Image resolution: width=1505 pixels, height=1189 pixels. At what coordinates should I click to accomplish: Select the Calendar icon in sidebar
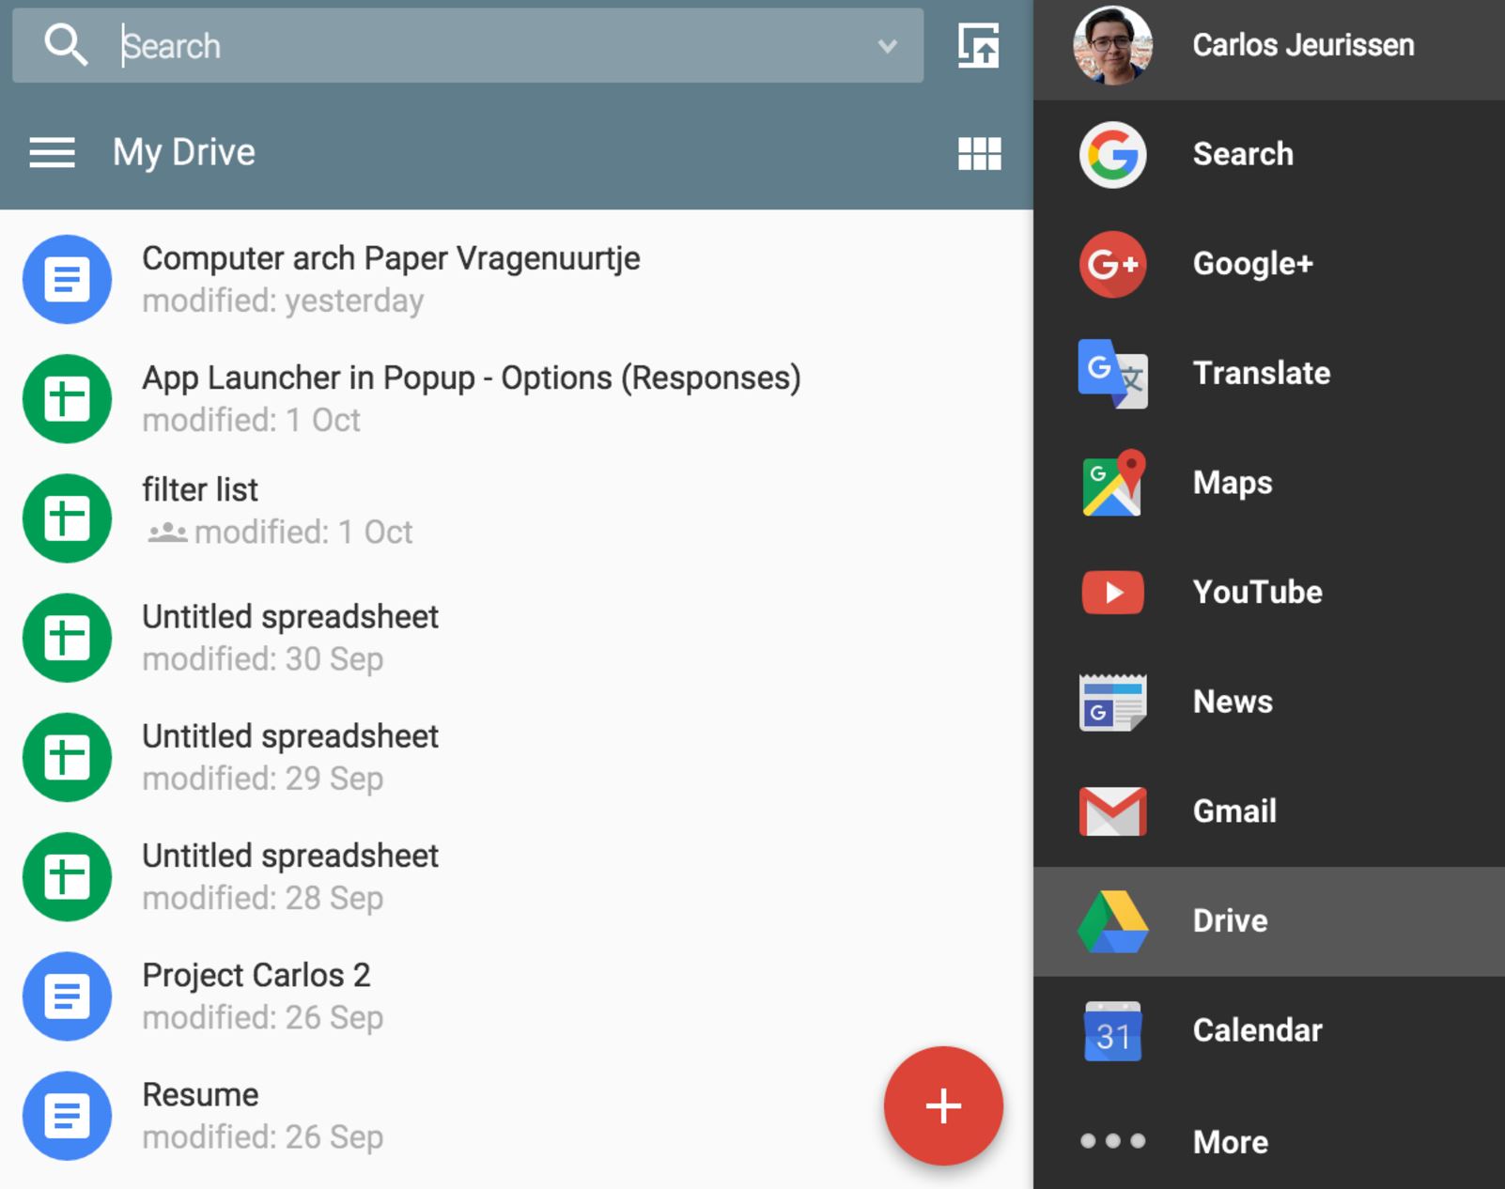(x=1112, y=1031)
